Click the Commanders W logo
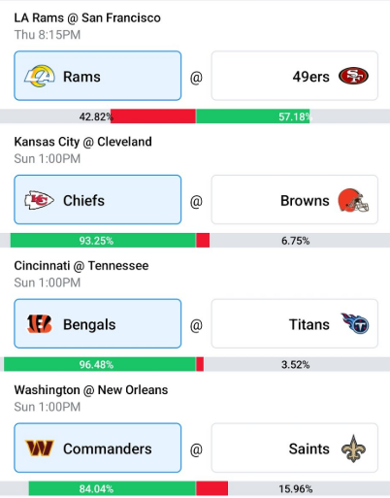 point(40,448)
